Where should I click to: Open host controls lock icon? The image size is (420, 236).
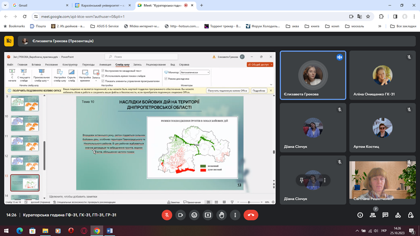click(410, 215)
